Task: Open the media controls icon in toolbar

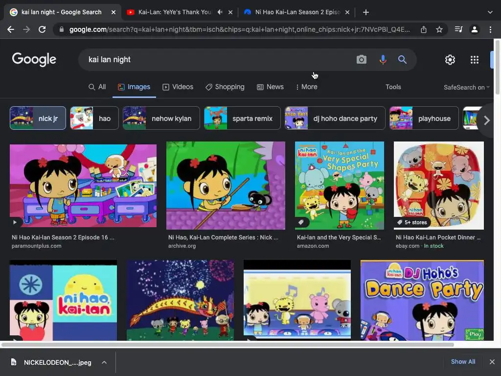Action: (x=458, y=29)
